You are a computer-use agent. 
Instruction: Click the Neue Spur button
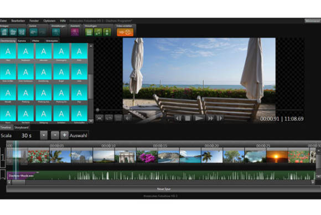(x=163, y=189)
